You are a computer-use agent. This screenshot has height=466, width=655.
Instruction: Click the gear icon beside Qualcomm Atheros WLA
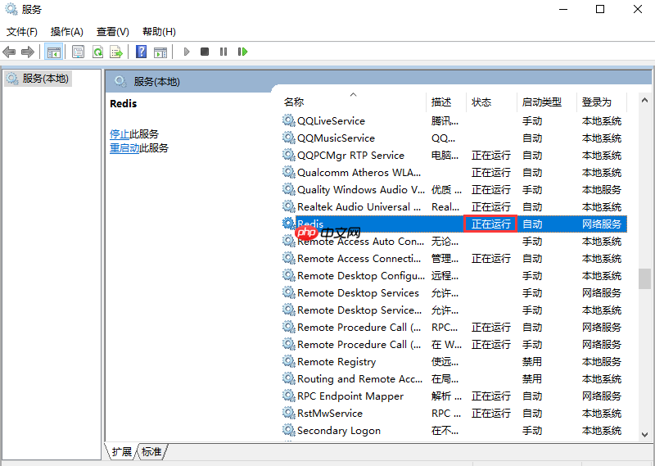click(289, 172)
